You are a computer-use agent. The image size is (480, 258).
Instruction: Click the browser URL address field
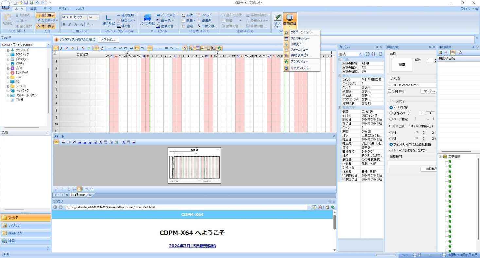point(186,207)
